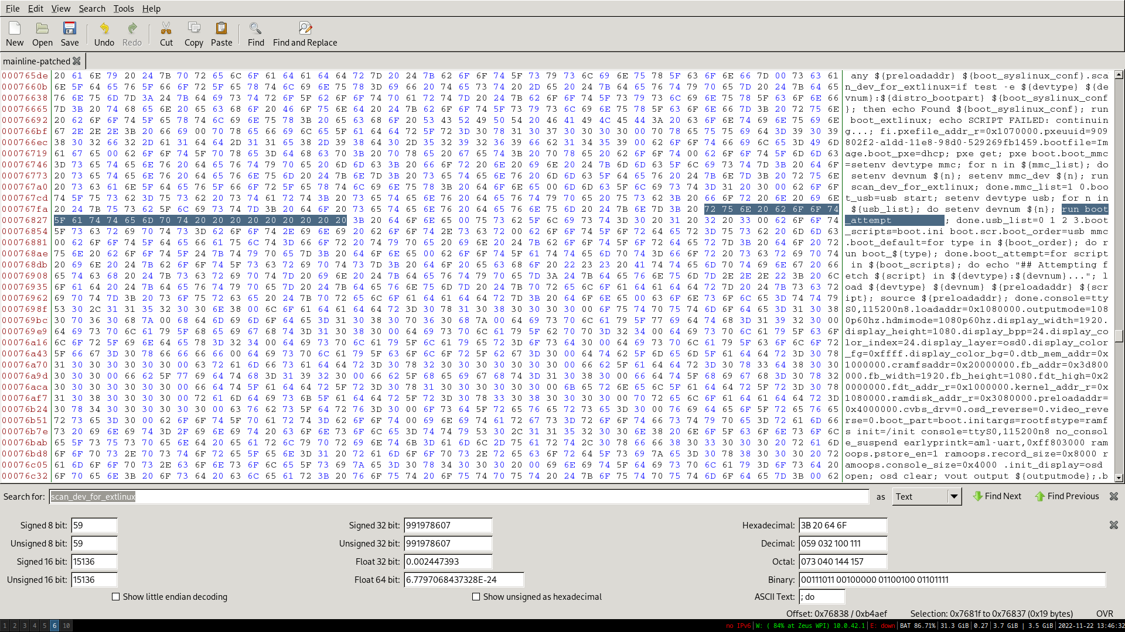Open the File menu
1125x632 pixels.
point(12,8)
